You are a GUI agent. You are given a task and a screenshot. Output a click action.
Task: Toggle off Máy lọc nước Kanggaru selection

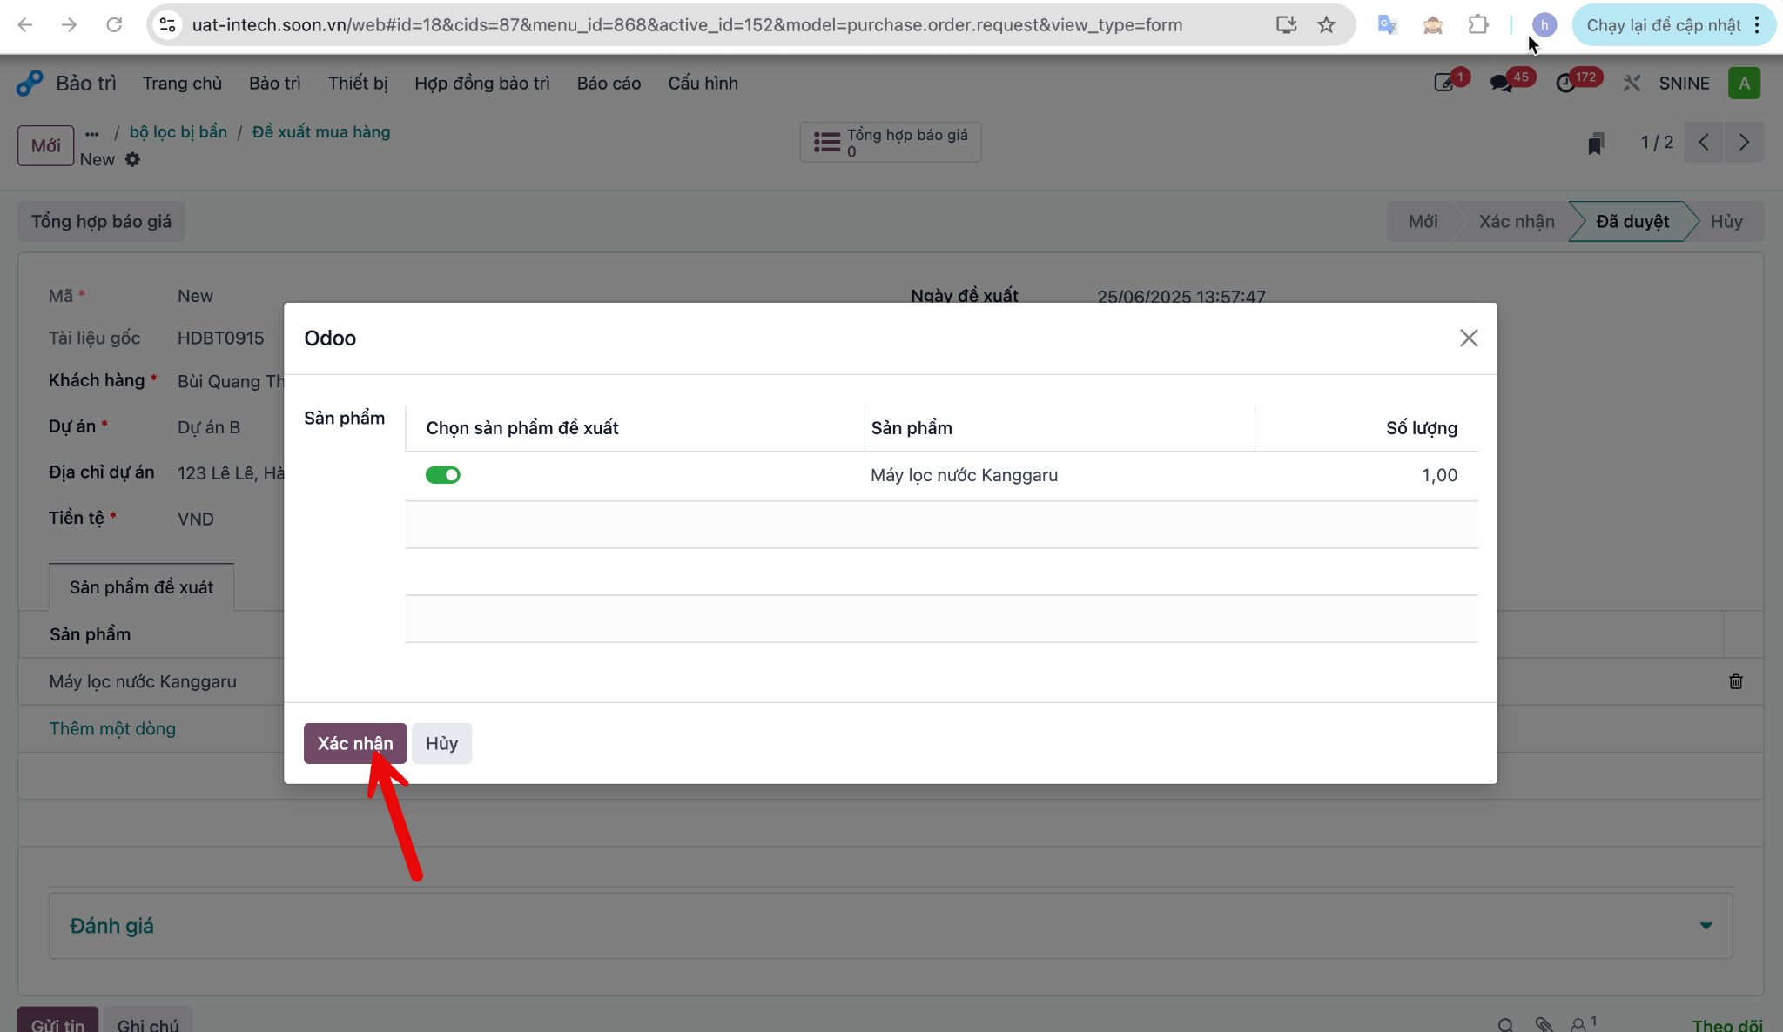442,475
